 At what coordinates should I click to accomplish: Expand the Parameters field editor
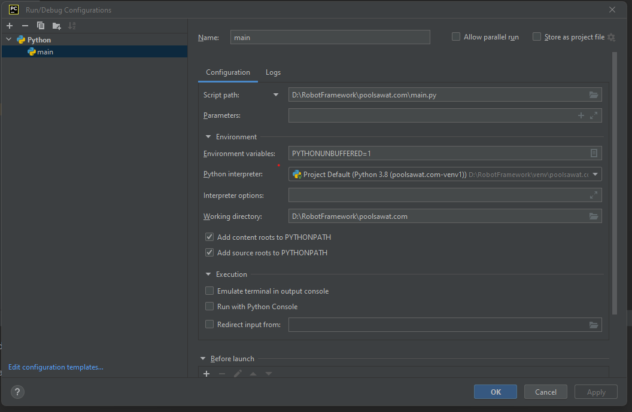[594, 115]
